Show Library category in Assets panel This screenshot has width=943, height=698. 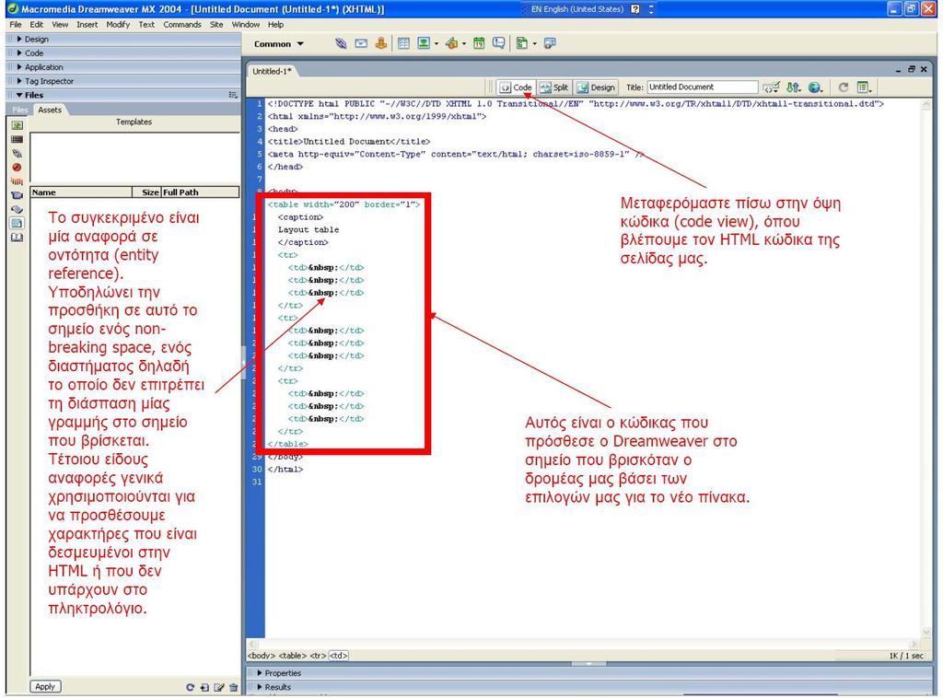click(x=17, y=237)
